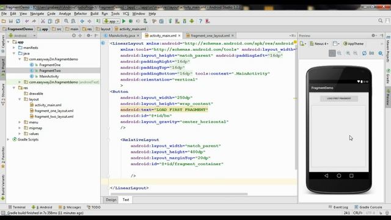The image size is (391, 220).
Task: Open AppTheme selector in Preview
Action: coord(354,43)
